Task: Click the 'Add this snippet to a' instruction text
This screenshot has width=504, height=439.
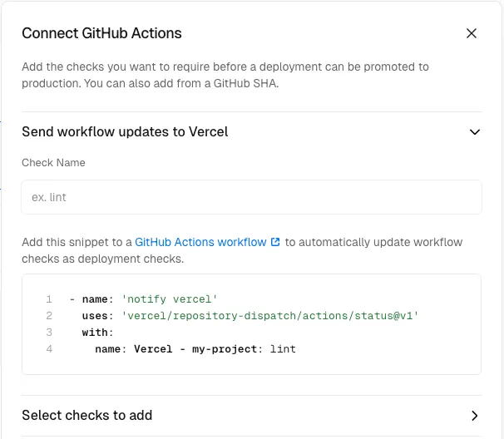Action: pyautogui.click(x=77, y=242)
